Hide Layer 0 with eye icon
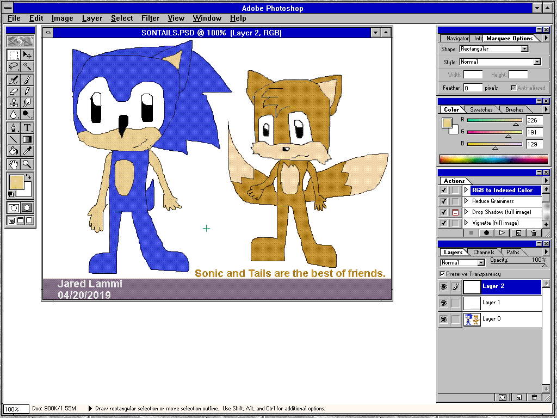Screen dimensions: 557x418 pyautogui.click(x=444, y=319)
